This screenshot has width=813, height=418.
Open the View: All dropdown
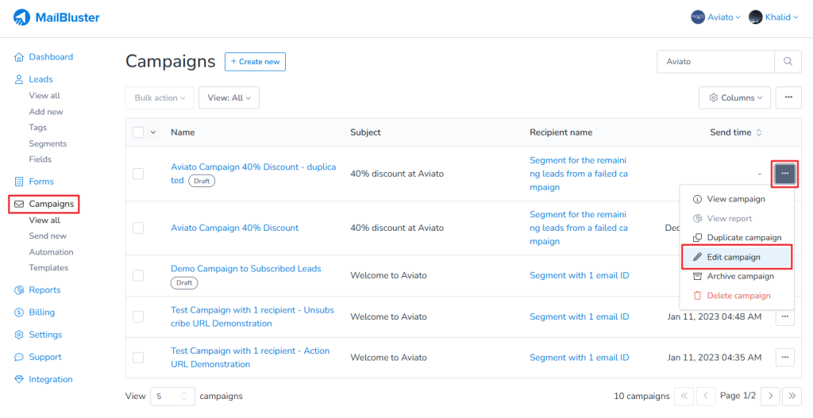coord(229,98)
